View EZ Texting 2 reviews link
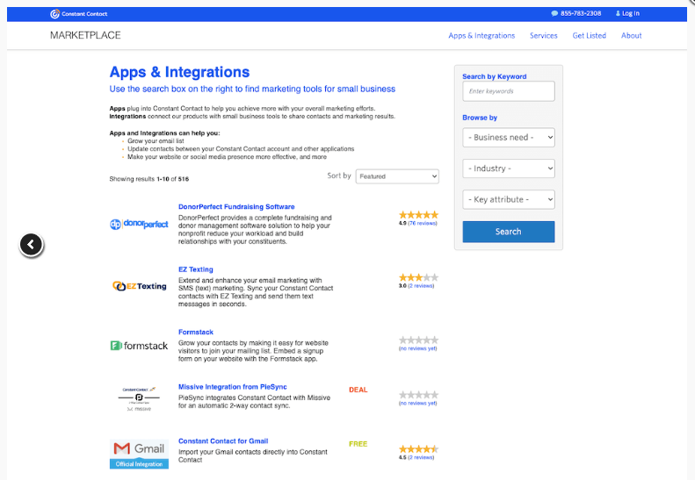Image resolution: width=695 pixels, height=480 pixels. pyautogui.click(x=421, y=286)
